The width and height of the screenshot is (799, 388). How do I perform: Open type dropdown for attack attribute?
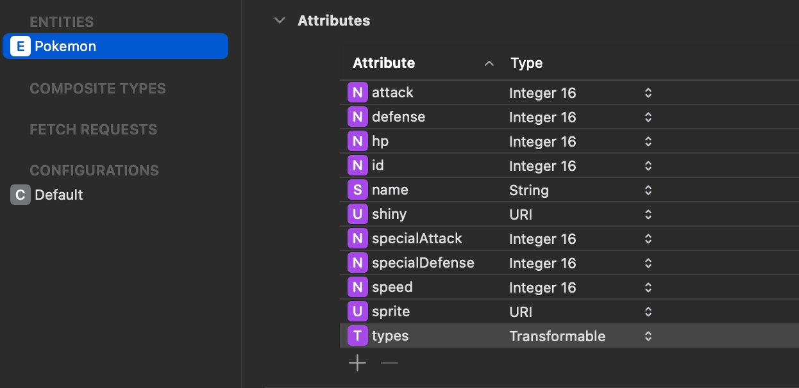pyautogui.click(x=648, y=93)
